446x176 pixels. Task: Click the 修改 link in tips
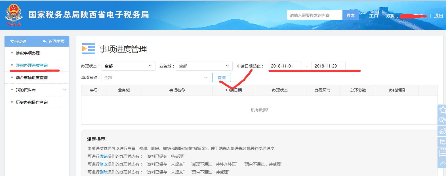click(x=104, y=164)
